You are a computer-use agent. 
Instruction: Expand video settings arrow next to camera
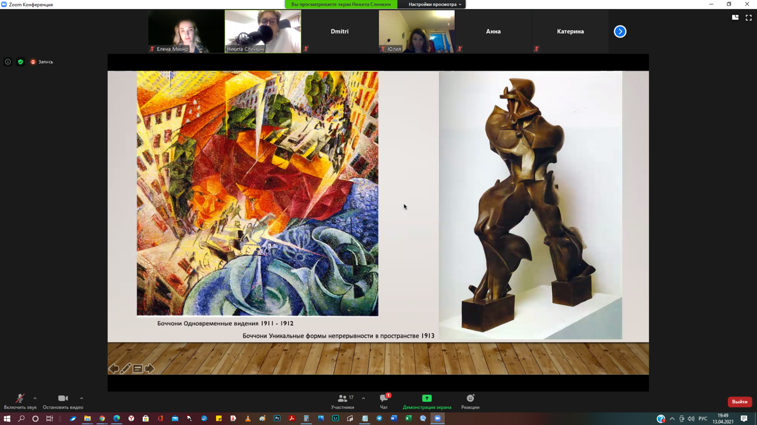(82, 398)
